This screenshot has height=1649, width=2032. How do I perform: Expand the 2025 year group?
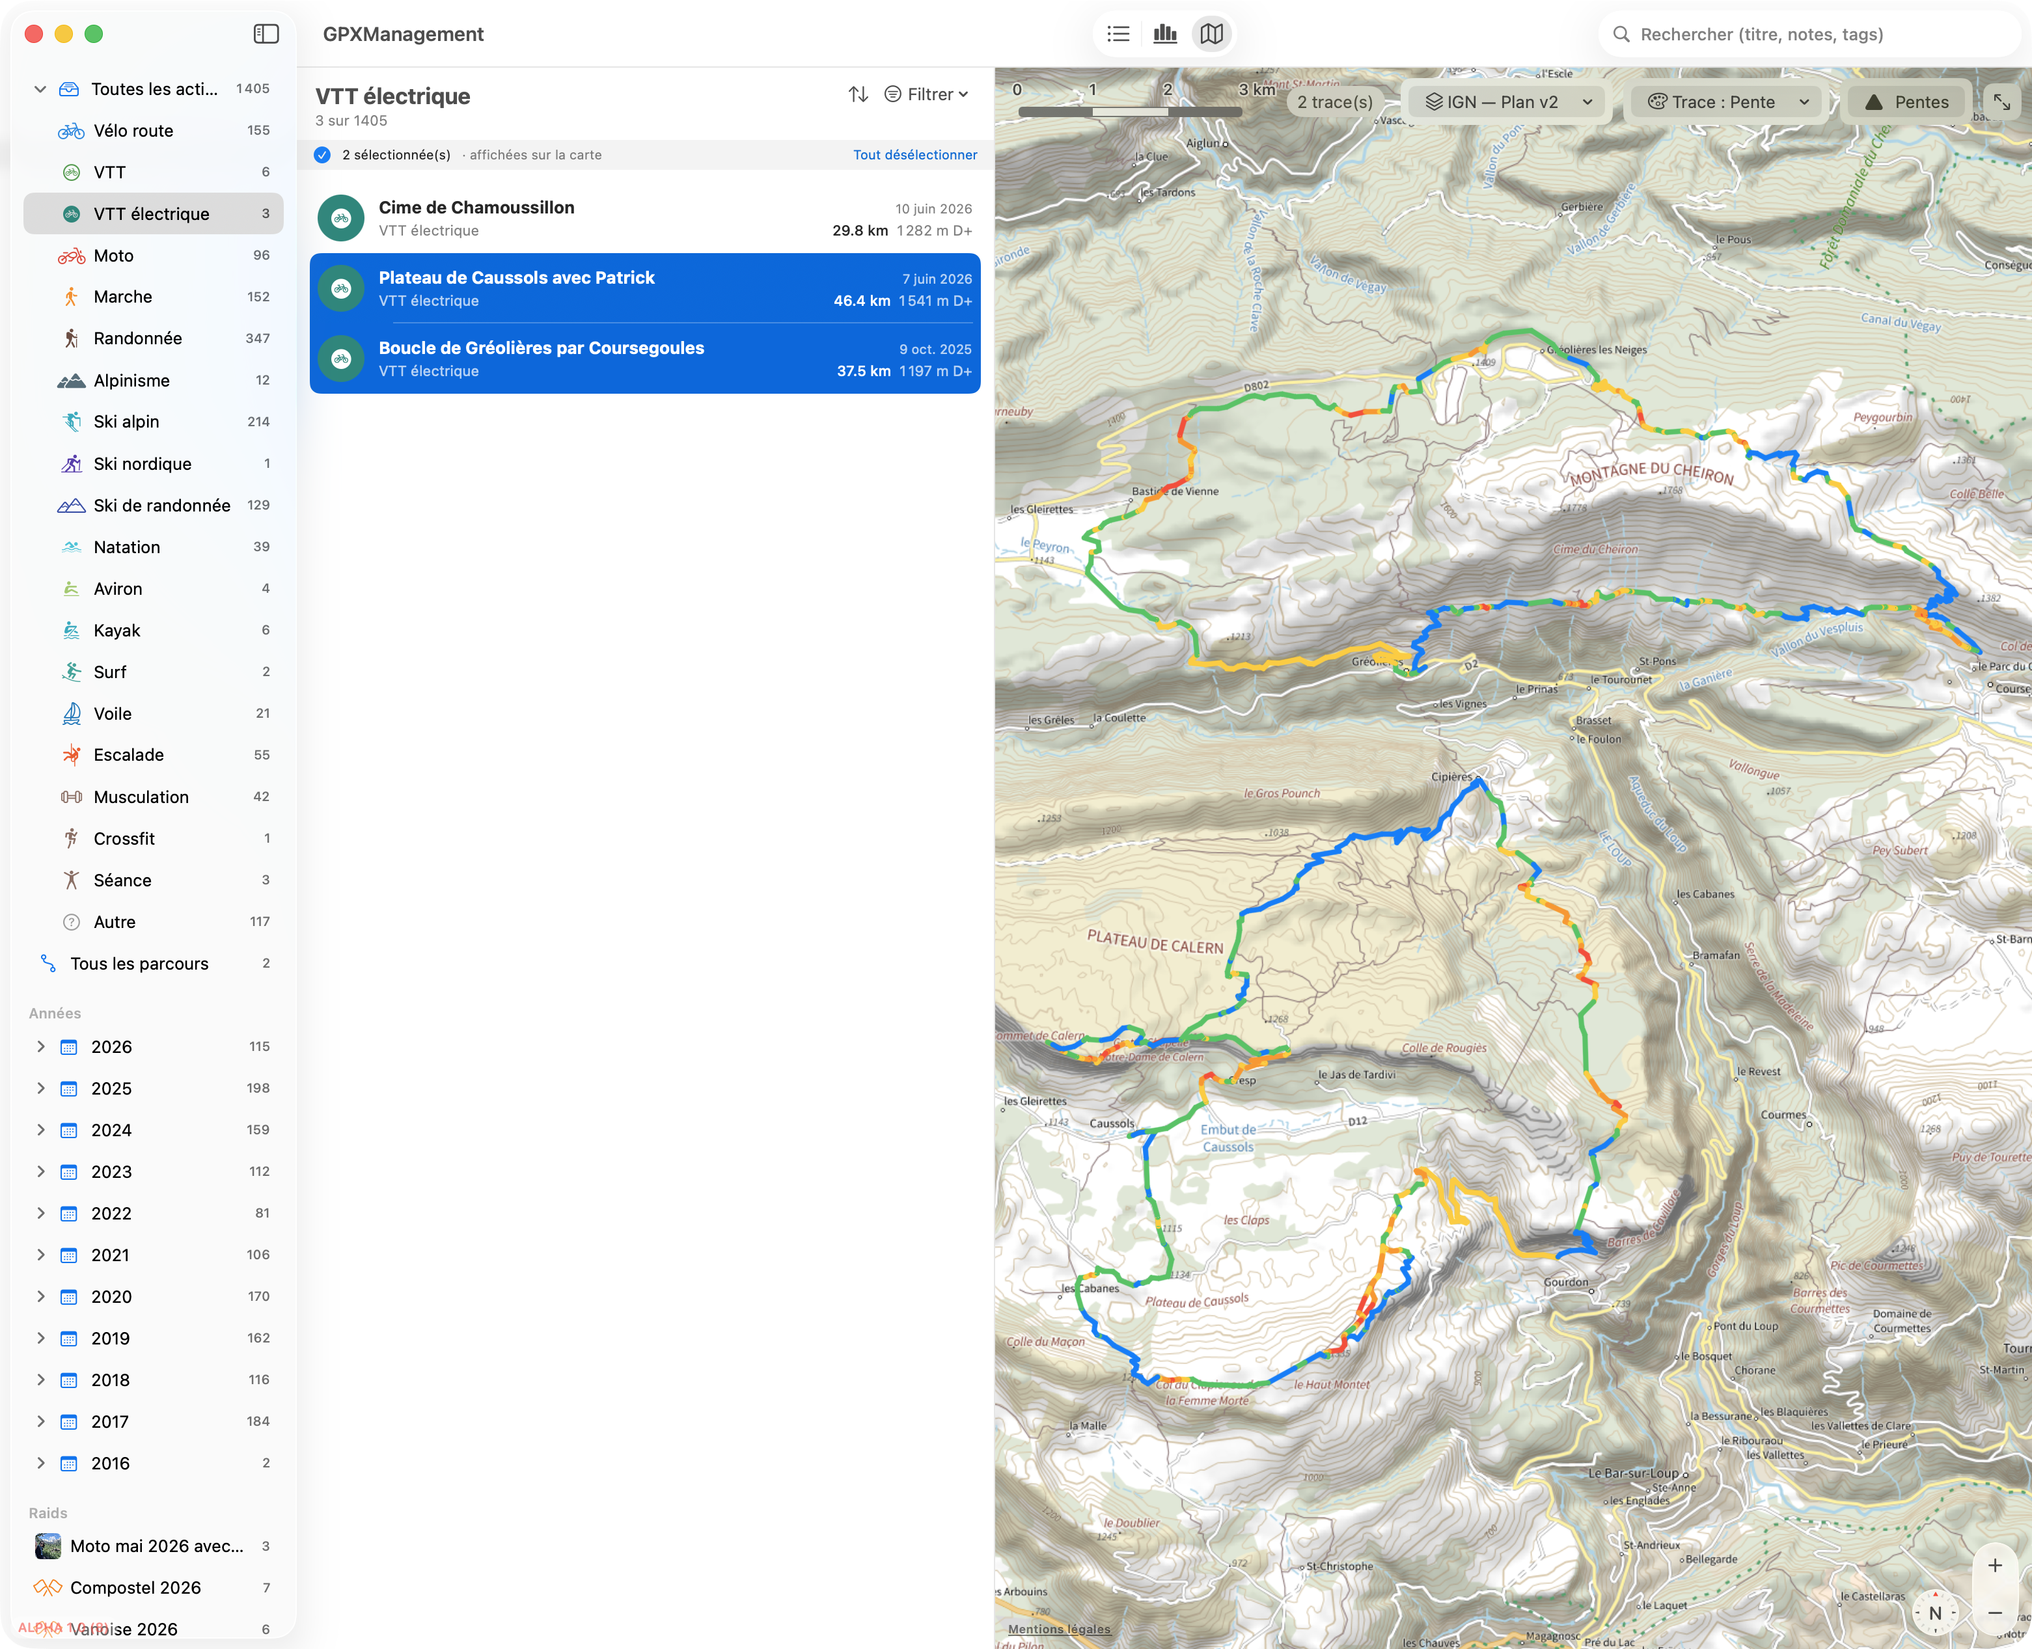point(40,1089)
